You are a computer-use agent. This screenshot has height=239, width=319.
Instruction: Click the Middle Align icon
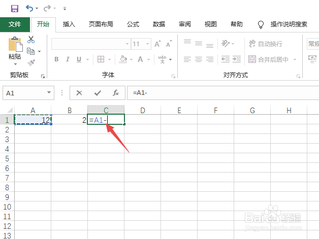[x=199, y=44]
